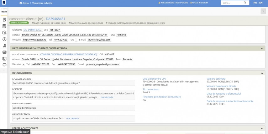
Task: Open the help question mark icon in sidebar
Action: (x=4, y=39)
